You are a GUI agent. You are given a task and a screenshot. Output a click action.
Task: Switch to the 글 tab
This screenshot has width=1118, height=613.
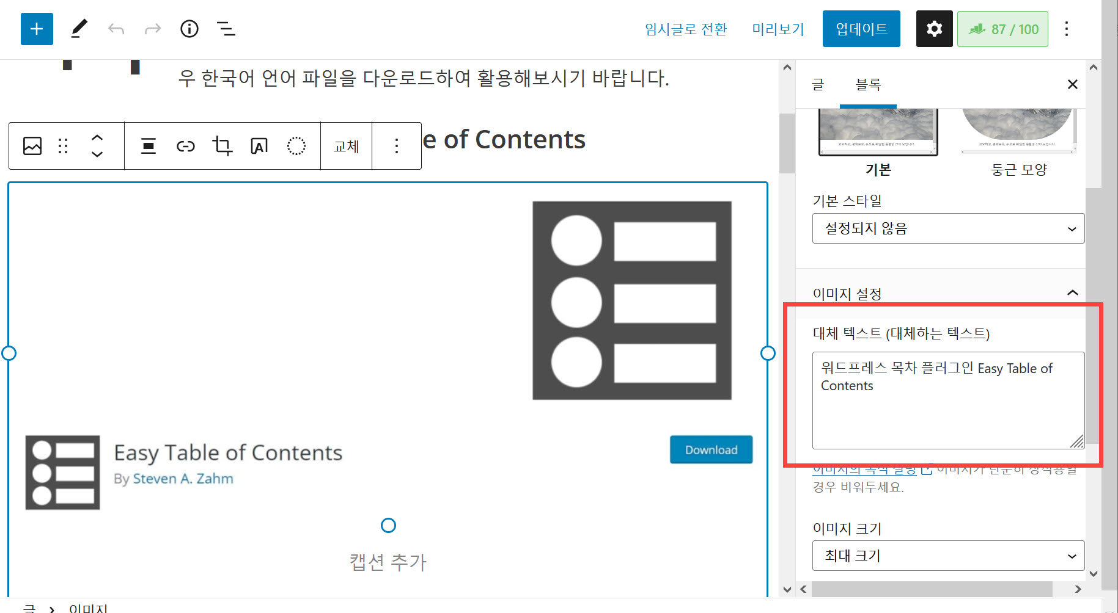point(818,85)
